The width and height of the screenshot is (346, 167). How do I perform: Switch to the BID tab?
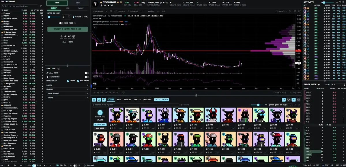click(68, 8)
